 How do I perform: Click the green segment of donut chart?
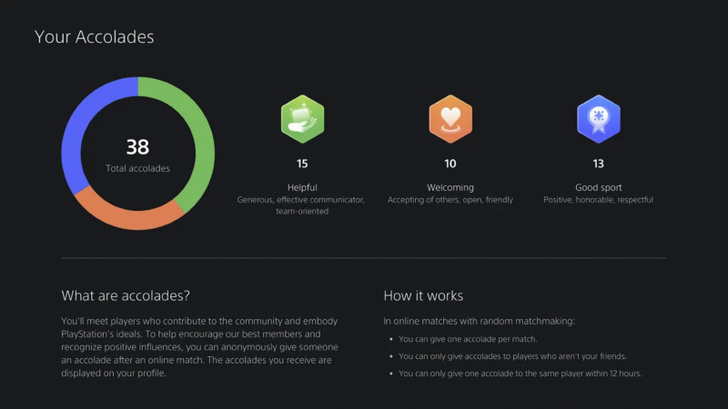click(x=198, y=136)
